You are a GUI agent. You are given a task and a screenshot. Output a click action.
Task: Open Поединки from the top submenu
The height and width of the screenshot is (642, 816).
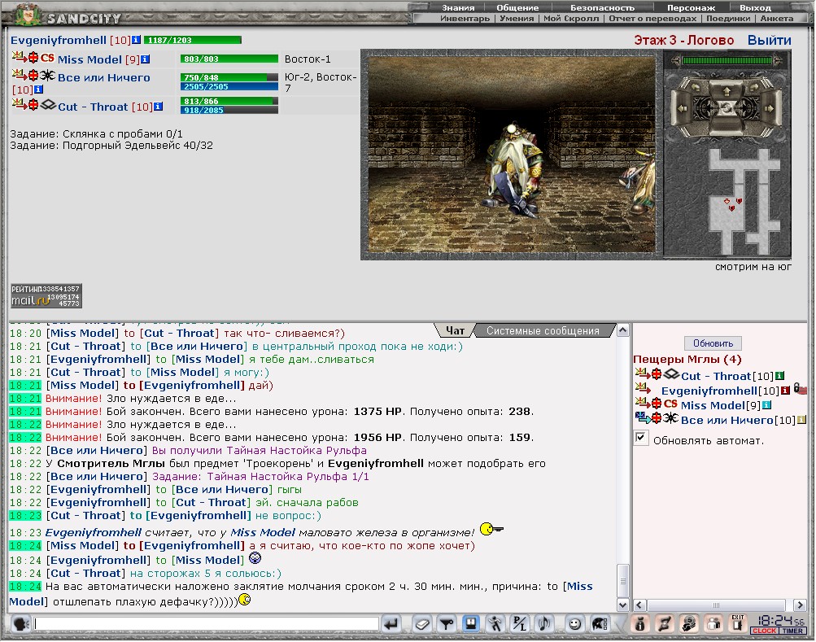point(728,18)
